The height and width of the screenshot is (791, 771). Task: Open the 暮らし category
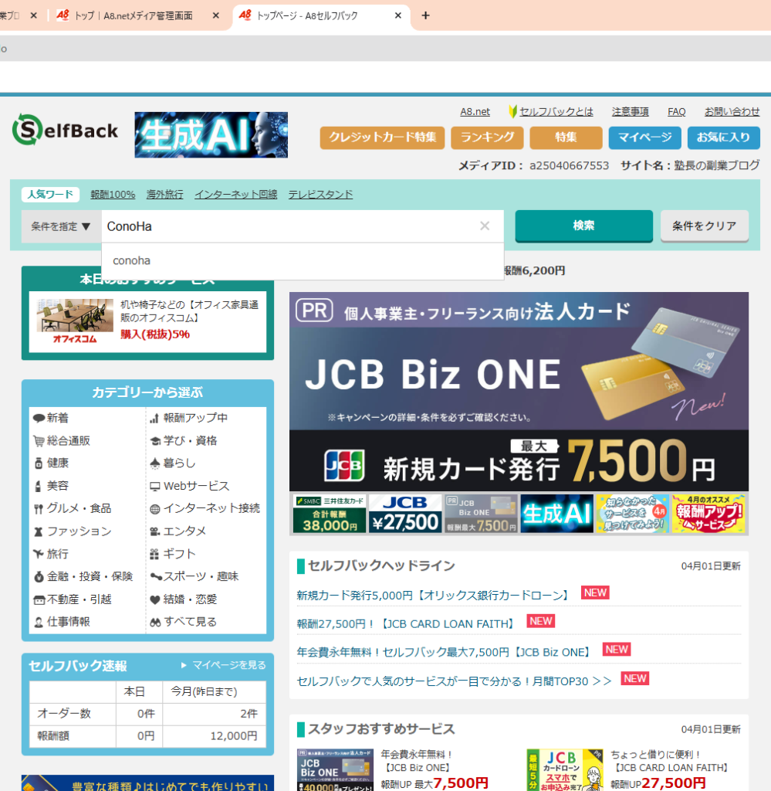[173, 463]
